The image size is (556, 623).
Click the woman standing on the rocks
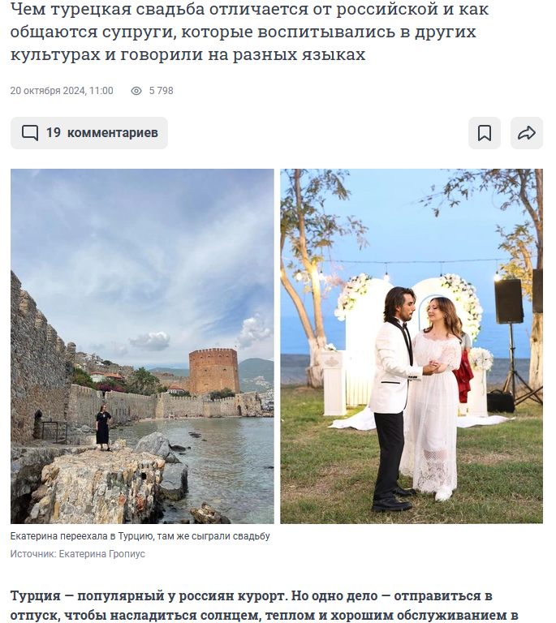click(x=103, y=428)
